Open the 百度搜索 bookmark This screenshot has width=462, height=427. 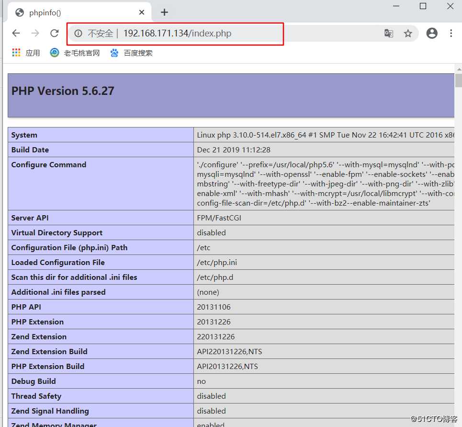click(x=131, y=53)
